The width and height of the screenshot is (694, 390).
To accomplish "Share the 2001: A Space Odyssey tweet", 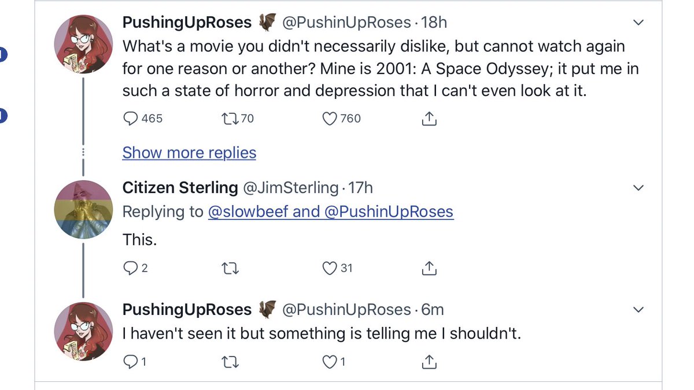I will (x=429, y=119).
